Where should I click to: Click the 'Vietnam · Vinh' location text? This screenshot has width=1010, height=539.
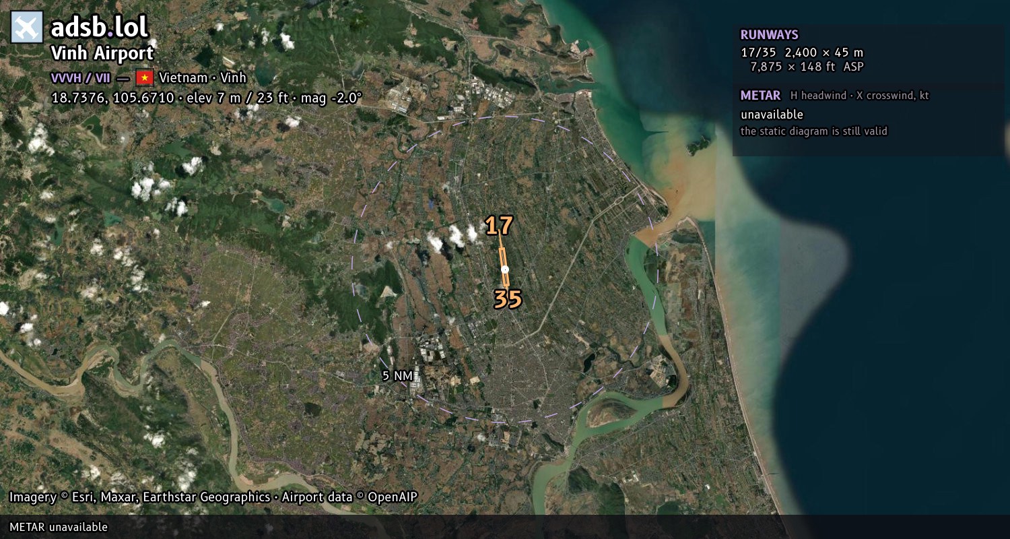click(203, 77)
